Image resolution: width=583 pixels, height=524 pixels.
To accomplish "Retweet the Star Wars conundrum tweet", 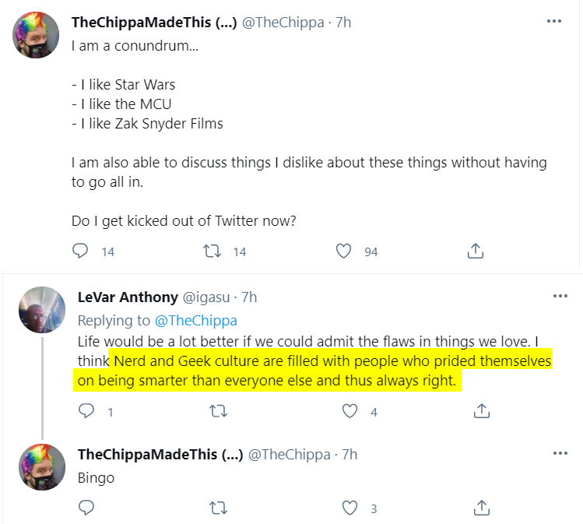I will point(212,251).
